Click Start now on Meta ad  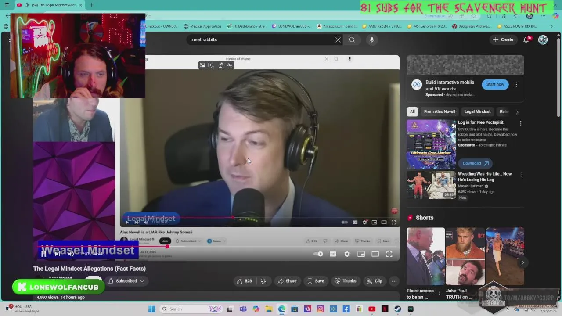click(495, 84)
